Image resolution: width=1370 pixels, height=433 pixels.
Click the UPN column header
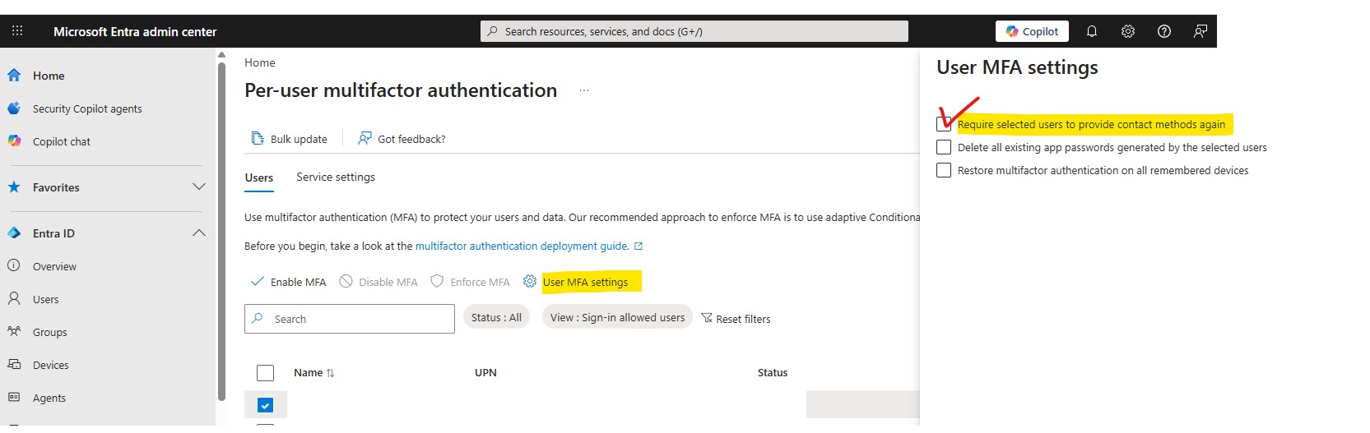pyautogui.click(x=485, y=372)
